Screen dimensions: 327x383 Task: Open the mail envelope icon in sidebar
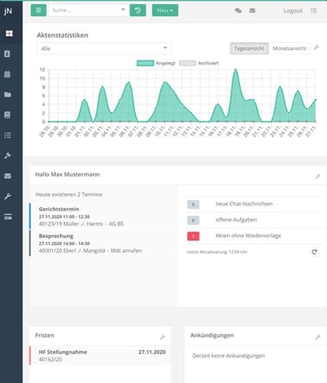click(8, 176)
